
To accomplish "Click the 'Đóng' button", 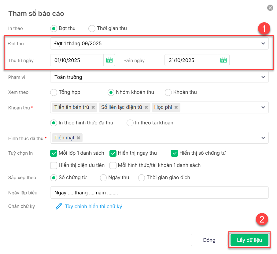I will coord(209,240).
